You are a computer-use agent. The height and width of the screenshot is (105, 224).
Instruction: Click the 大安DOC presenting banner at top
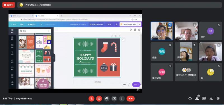point(120,5)
